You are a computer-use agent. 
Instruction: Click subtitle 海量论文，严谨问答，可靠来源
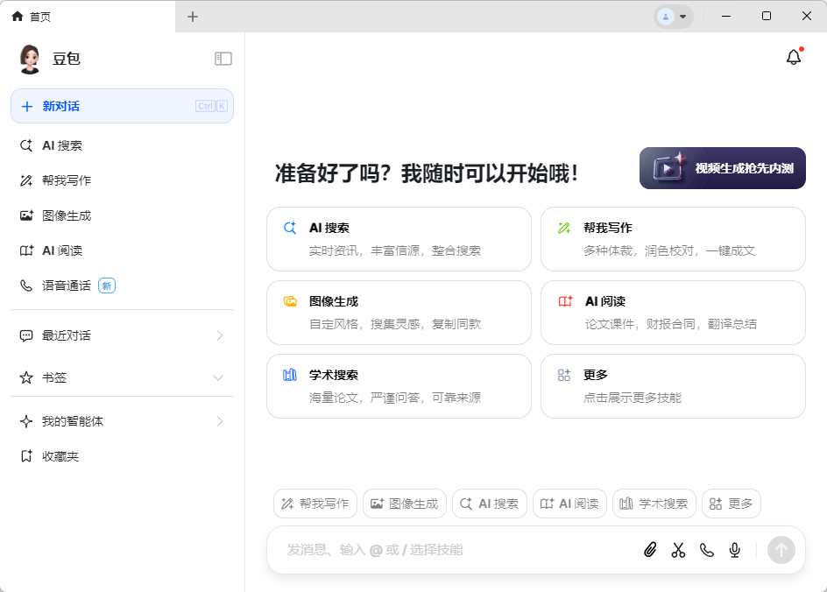coord(395,398)
